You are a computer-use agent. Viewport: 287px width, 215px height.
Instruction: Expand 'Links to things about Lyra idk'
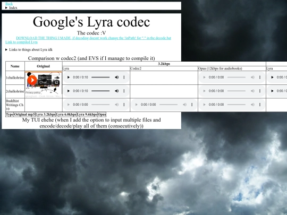click(29, 49)
